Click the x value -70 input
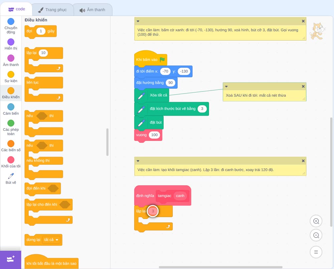 (x=166, y=71)
